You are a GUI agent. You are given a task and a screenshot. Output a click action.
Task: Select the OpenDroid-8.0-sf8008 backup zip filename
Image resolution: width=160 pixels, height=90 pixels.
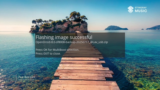(x=72, y=42)
